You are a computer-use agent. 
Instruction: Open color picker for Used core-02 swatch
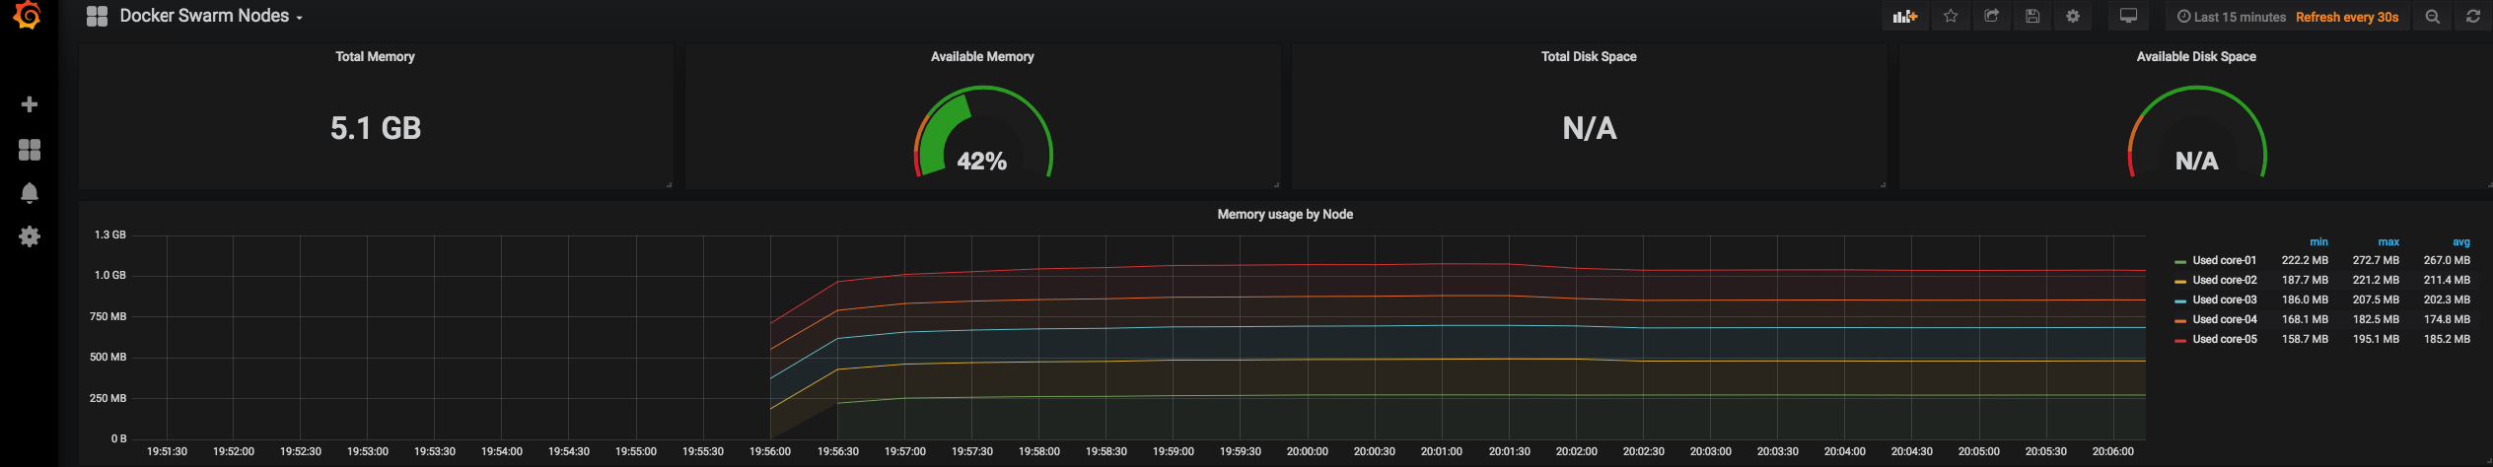click(2180, 281)
